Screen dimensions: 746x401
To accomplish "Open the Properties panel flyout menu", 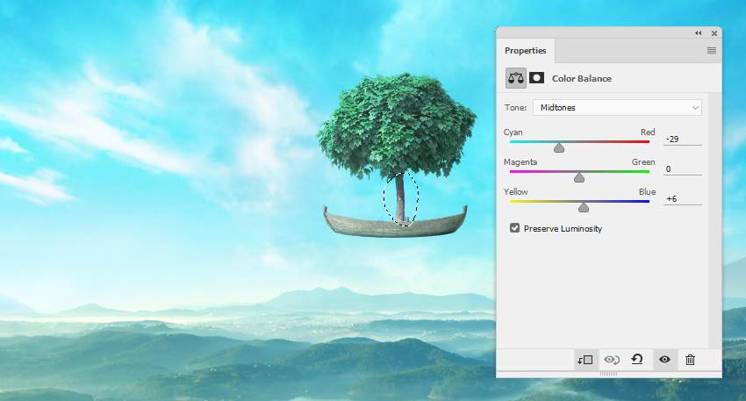I will pyautogui.click(x=711, y=50).
